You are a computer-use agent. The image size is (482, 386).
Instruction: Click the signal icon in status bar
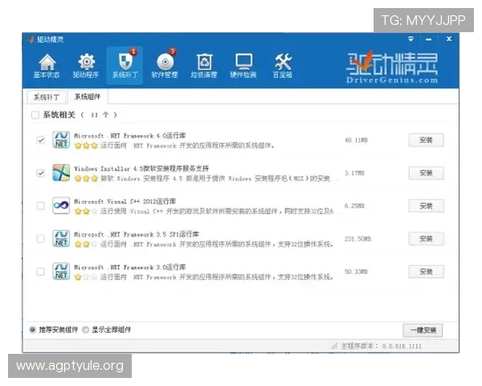coord(334,346)
